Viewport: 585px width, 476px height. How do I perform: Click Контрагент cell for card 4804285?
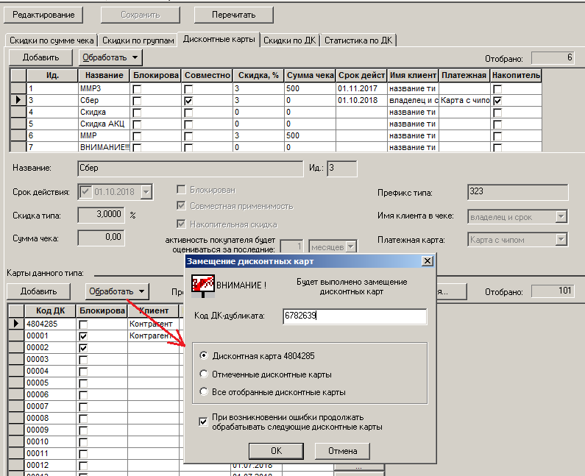coord(153,324)
